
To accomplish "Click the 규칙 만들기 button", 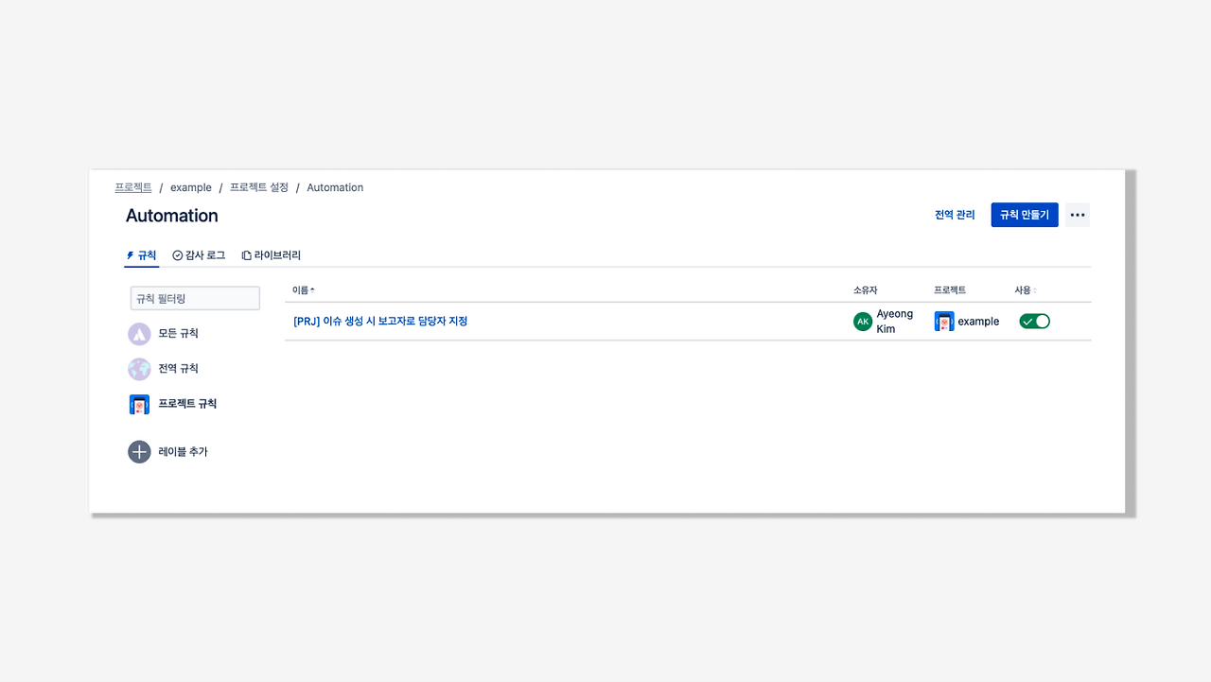I will (1025, 216).
